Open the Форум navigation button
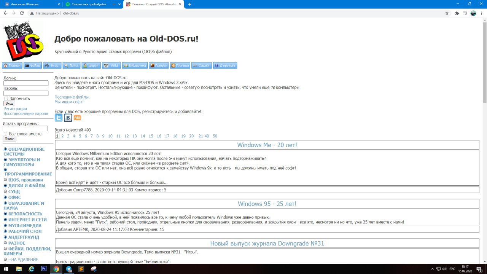Viewport: 487px width, 274px height. click(x=91, y=65)
